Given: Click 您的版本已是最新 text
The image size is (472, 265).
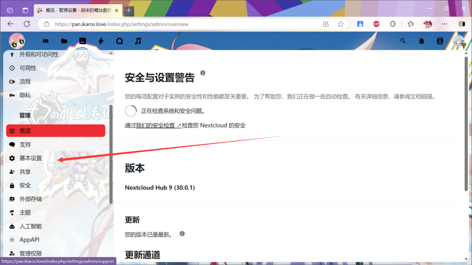Looking at the screenshot, I should coord(149,235).
